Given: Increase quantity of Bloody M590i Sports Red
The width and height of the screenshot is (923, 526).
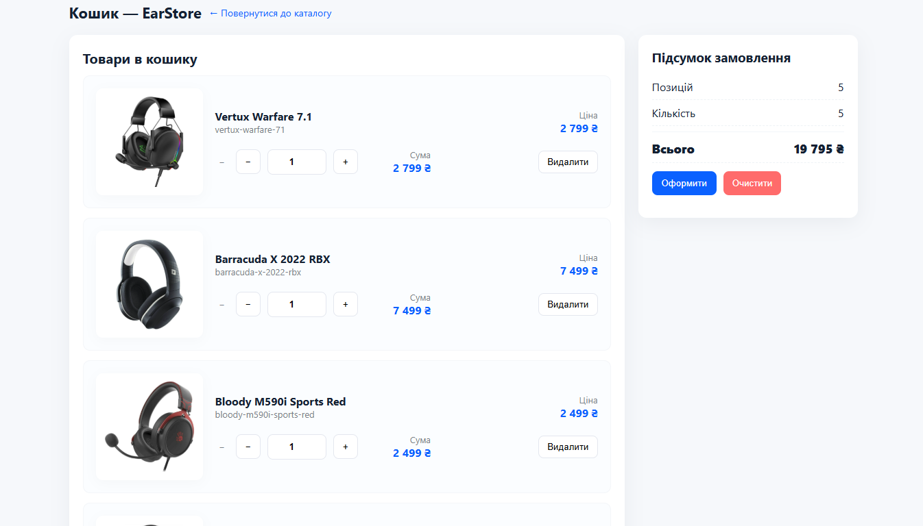Looking at the screenshot, I should coord(346,447).
